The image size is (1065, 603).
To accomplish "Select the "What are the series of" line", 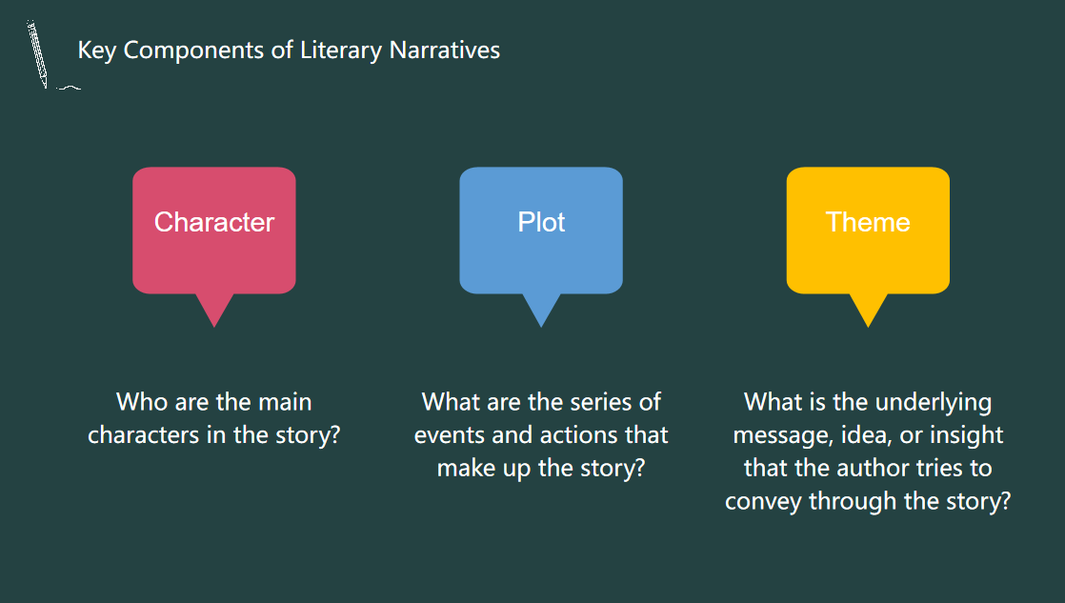I will tap(541, 402).
